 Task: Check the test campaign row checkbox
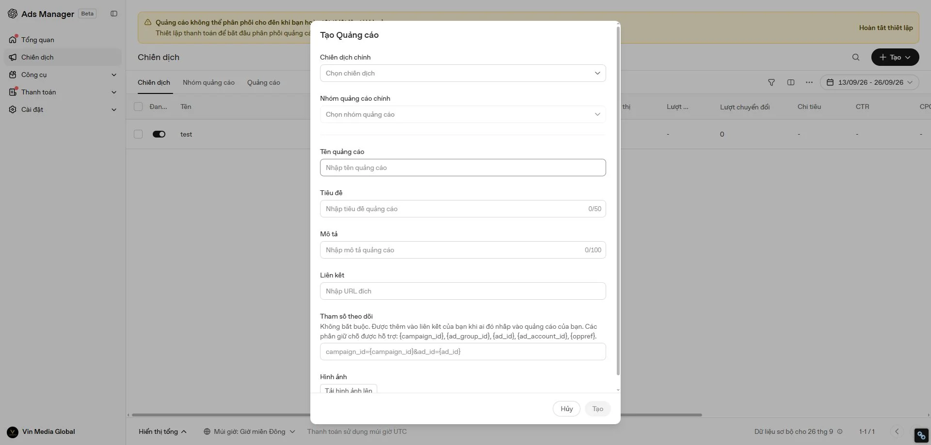point(138,134)
